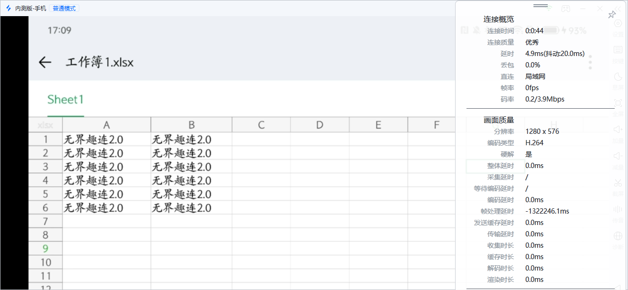Enter 全屏 fullscreen from the sidebar
Viewport: 628px width, 290px height.
click(x=618, y=103)
